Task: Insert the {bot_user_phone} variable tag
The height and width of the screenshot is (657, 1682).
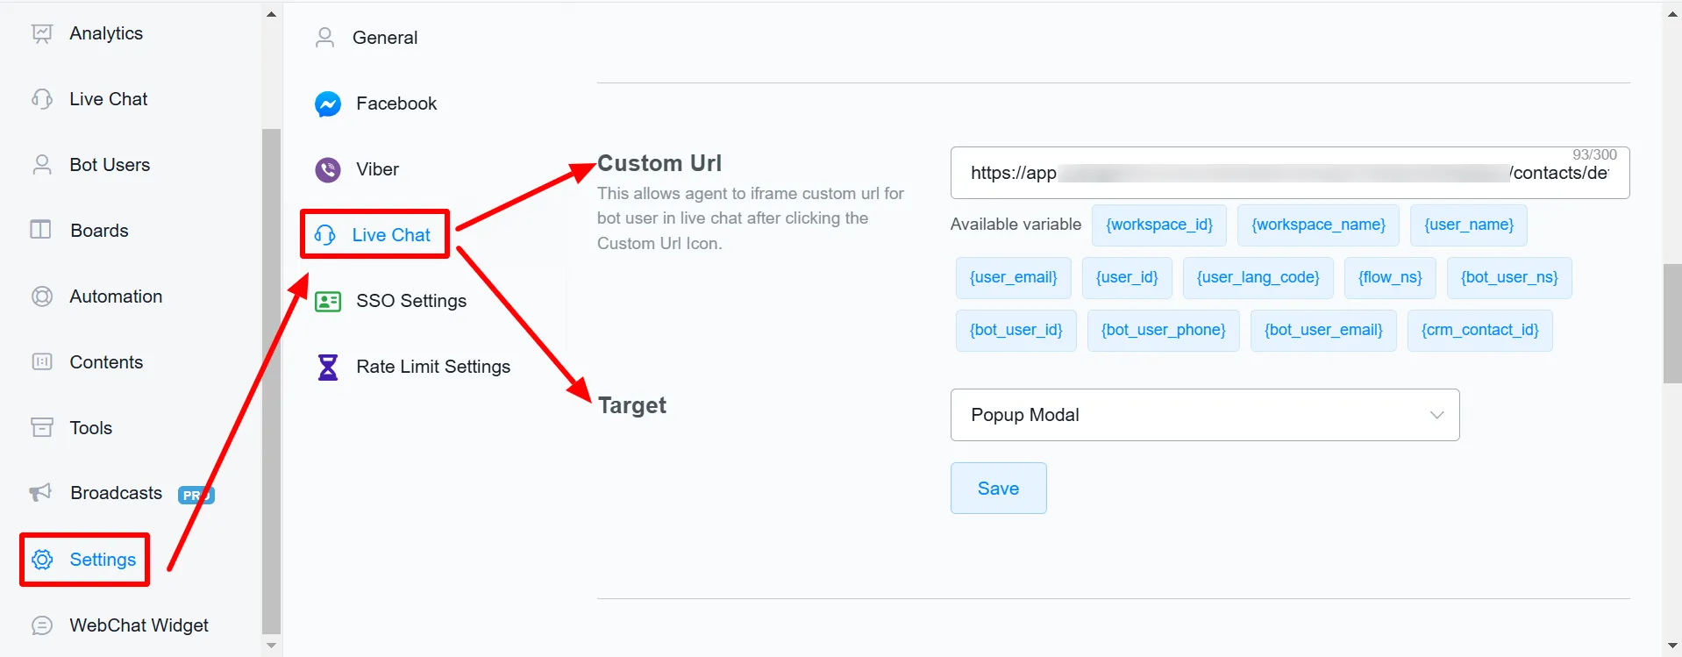Action: [1163, 330]
